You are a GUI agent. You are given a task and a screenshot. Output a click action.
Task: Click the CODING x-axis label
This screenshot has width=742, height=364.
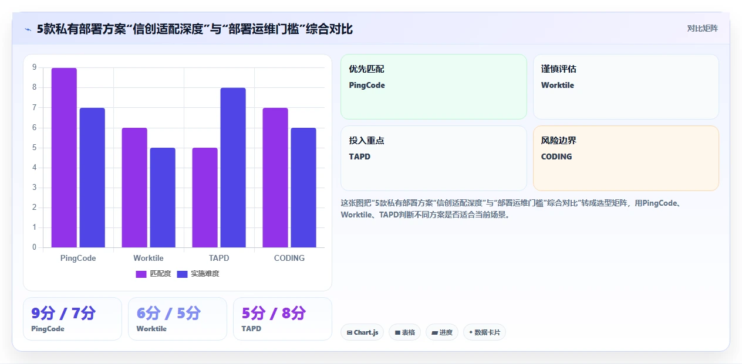point(289,258)
